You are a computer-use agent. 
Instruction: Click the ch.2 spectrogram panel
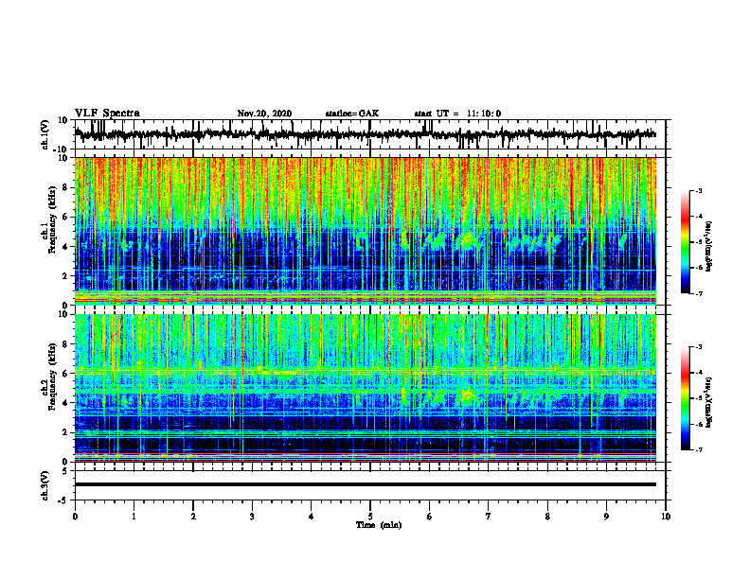(x=366, y=388)
